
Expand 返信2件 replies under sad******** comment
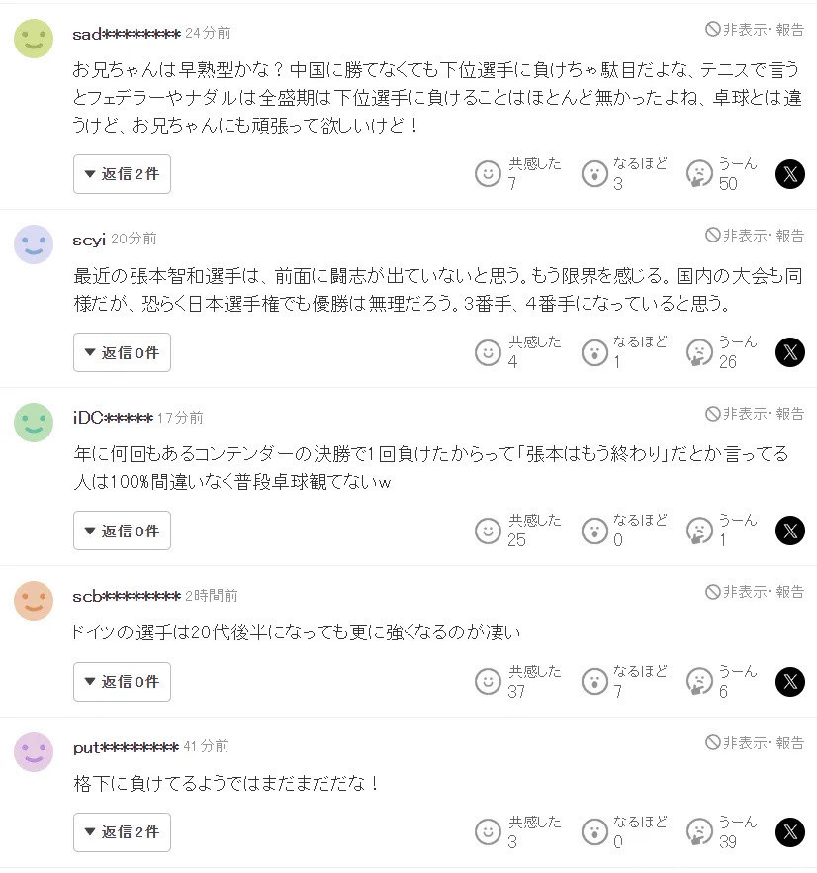pyautogui.click(x=122, y=174)
